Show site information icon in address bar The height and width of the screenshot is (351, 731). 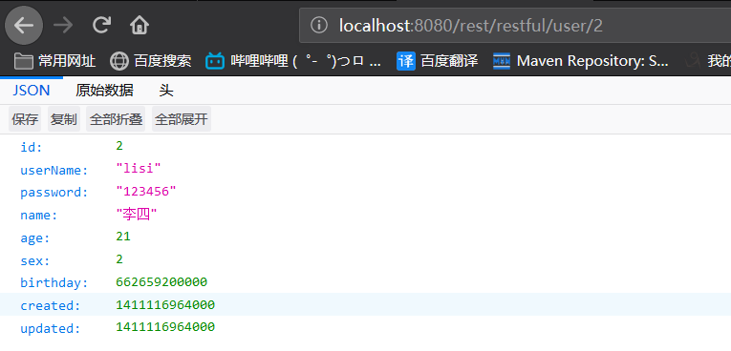[x=319, y=25]
